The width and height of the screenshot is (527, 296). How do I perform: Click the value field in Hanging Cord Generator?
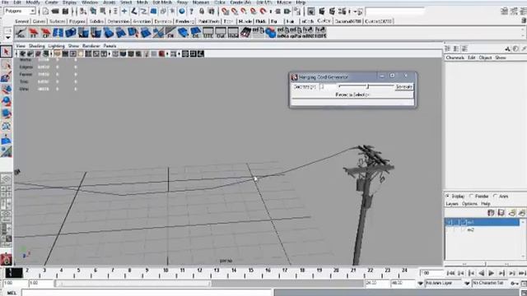(x=327, y=86)
